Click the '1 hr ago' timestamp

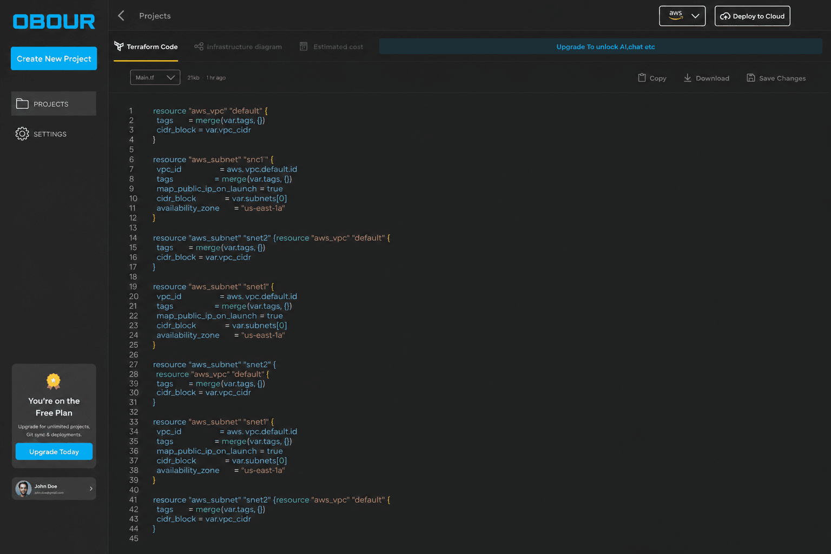pos(216,78)
